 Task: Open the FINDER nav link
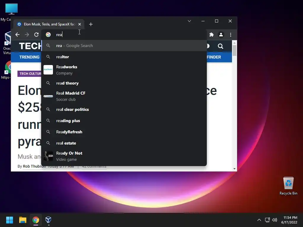214,57
